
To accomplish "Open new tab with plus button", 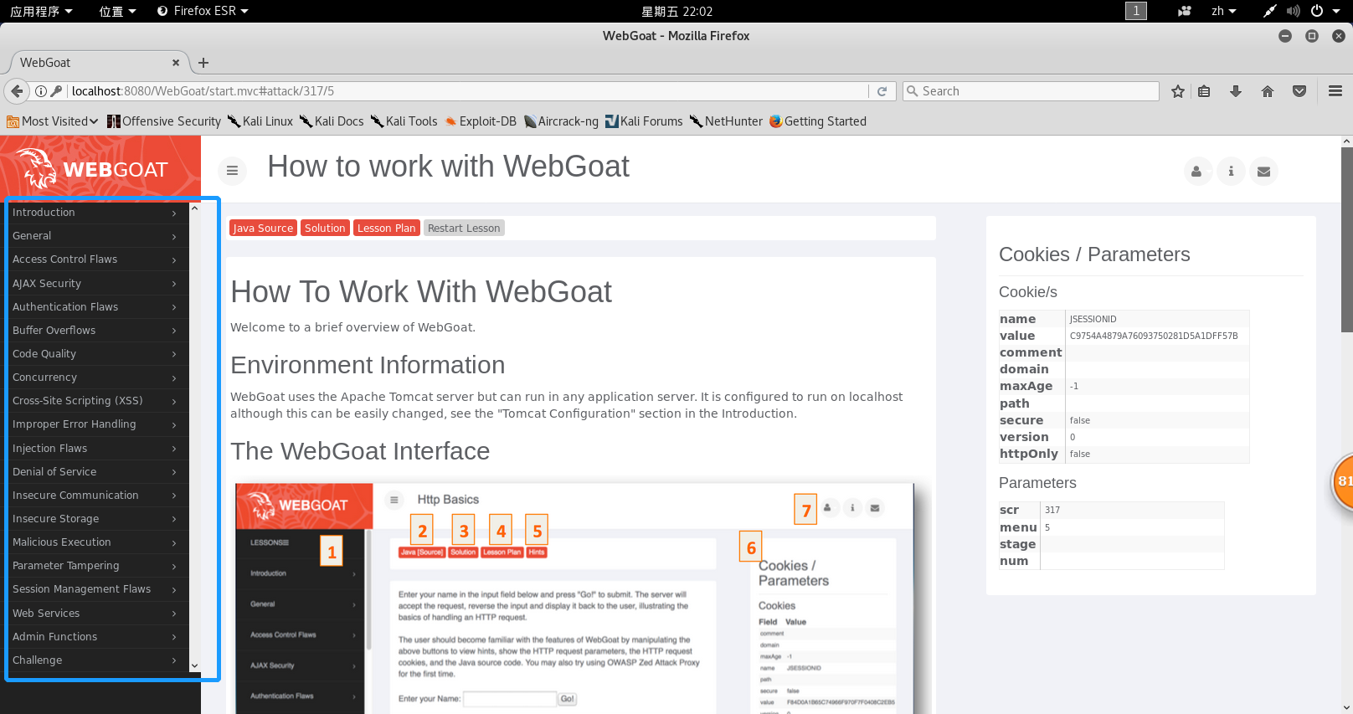I will [203, 63].
